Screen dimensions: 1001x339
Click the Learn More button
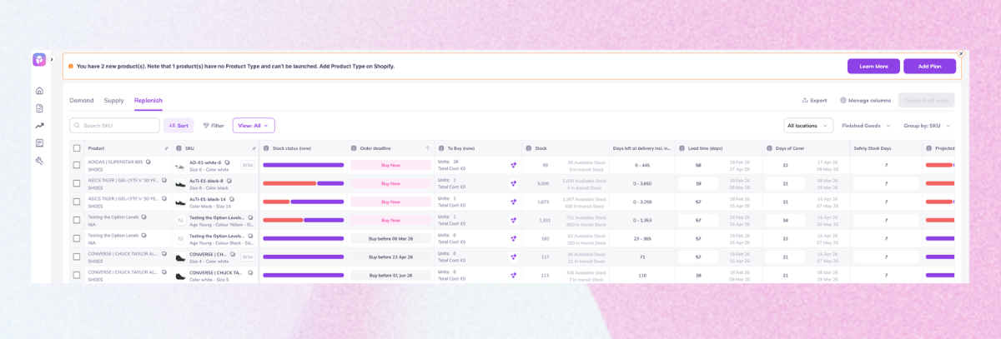pos(873,66)
